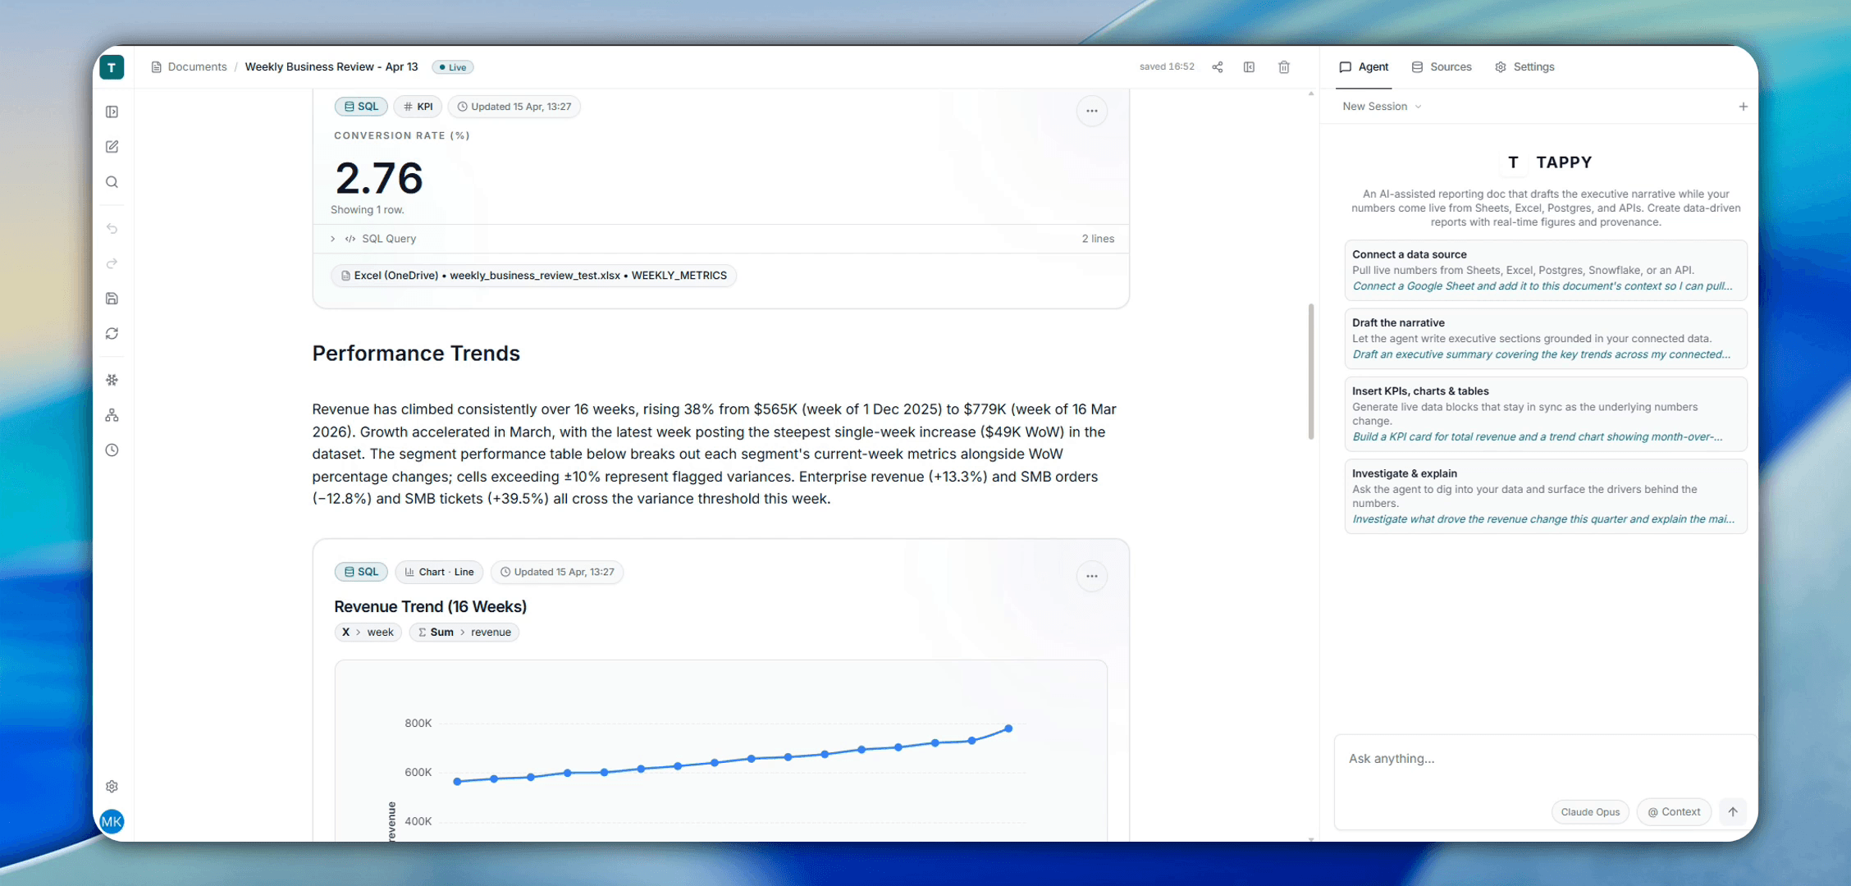Click the last data point on revenue line
The image size is (1851, 886).
pyautogui.click(x=1008, y=728)
